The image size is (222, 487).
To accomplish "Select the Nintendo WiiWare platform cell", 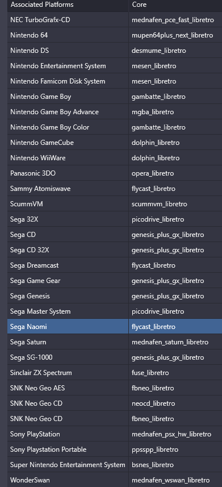I will pyautogui.click(x=68, y=158).
